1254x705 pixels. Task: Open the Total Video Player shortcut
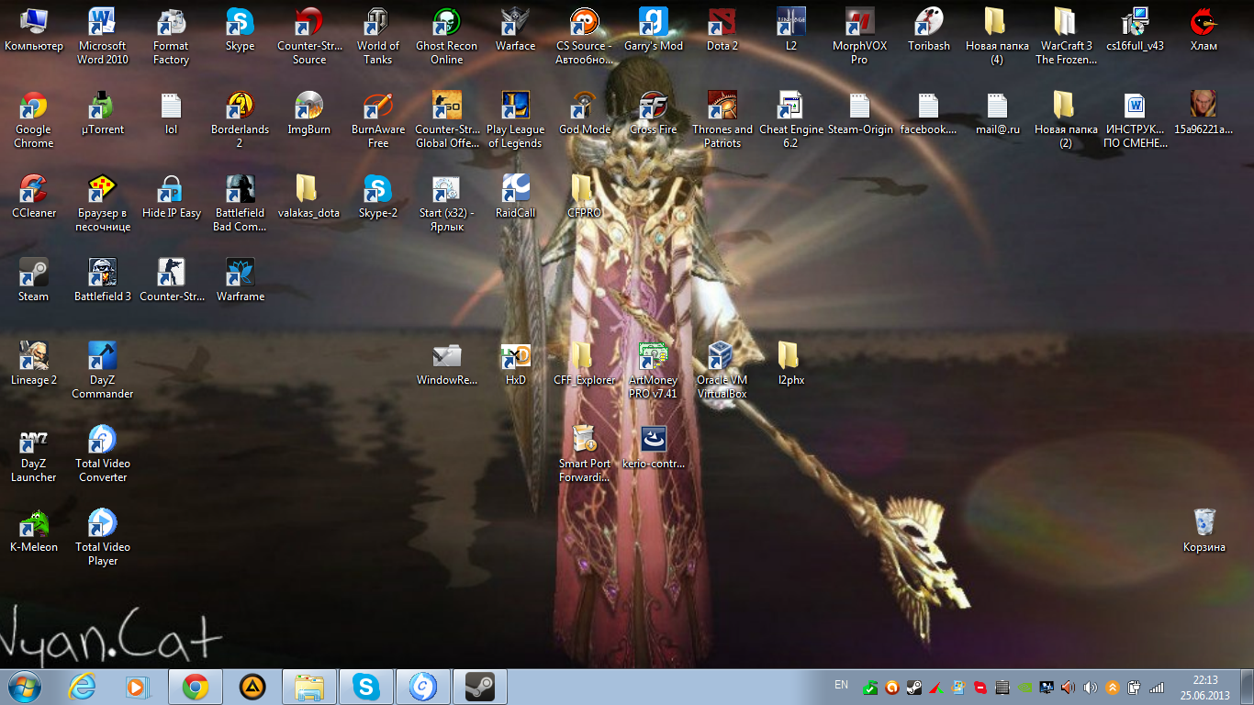103,537
